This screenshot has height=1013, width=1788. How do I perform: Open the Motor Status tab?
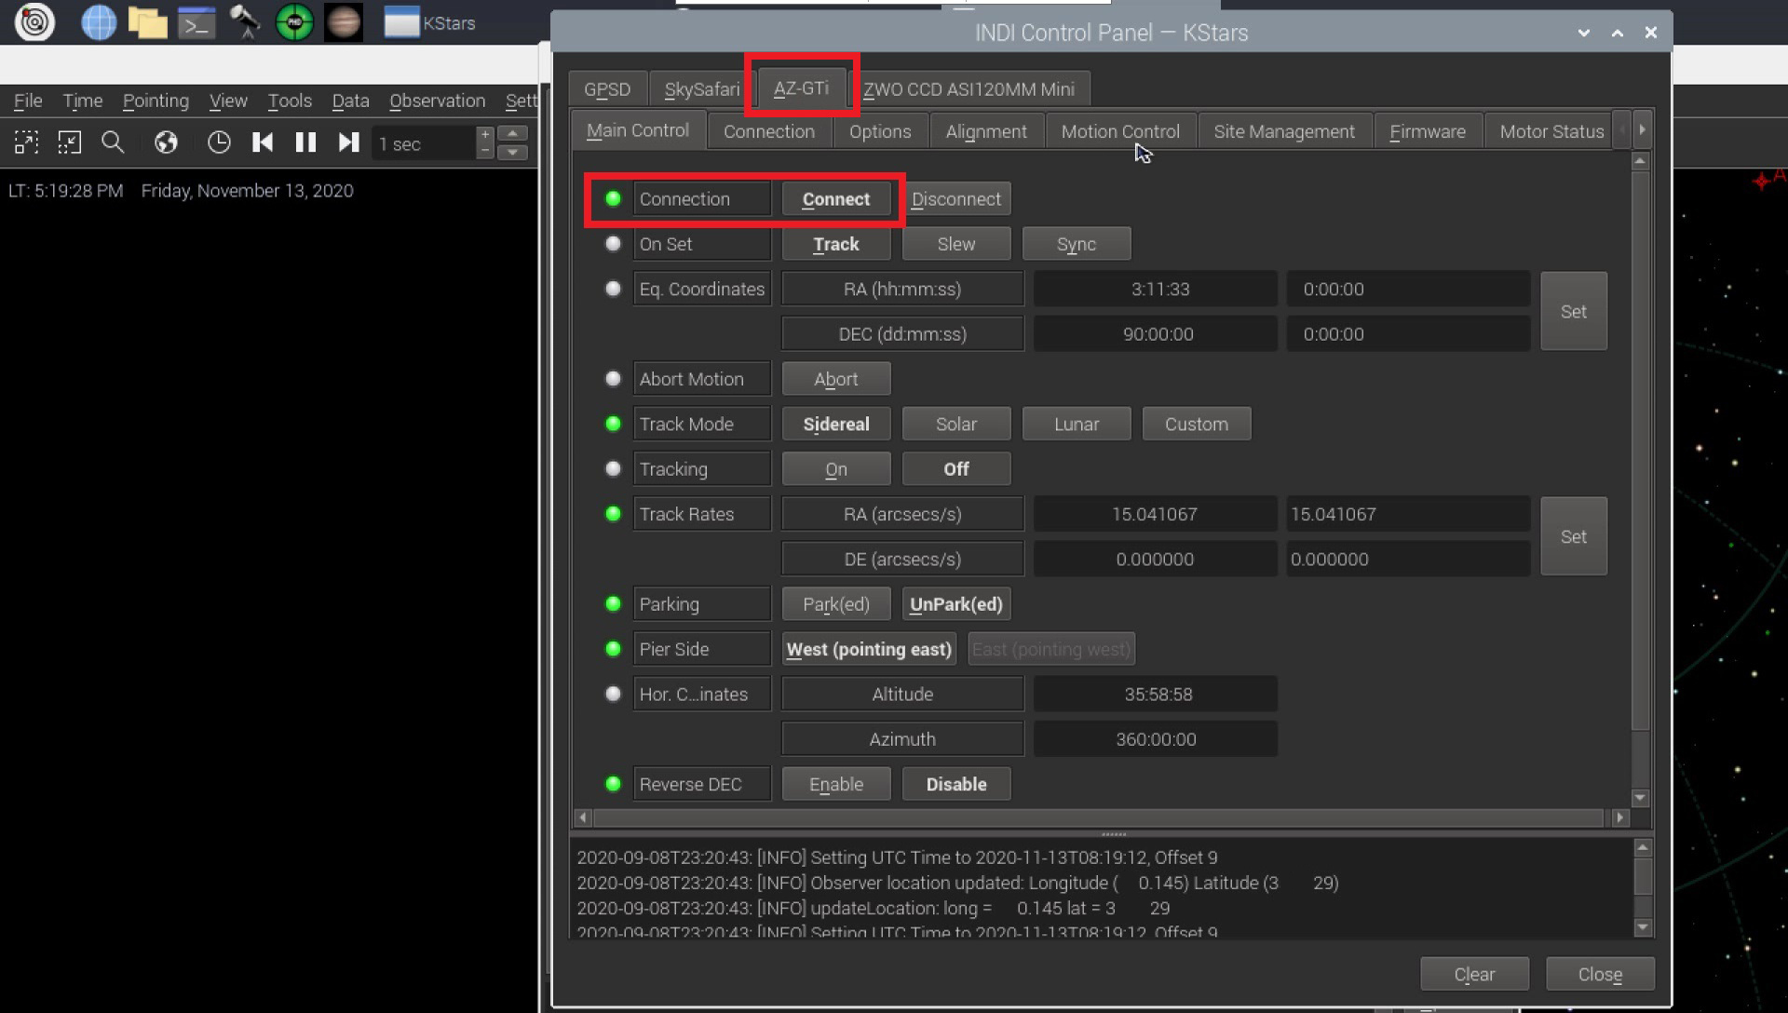1551,131
